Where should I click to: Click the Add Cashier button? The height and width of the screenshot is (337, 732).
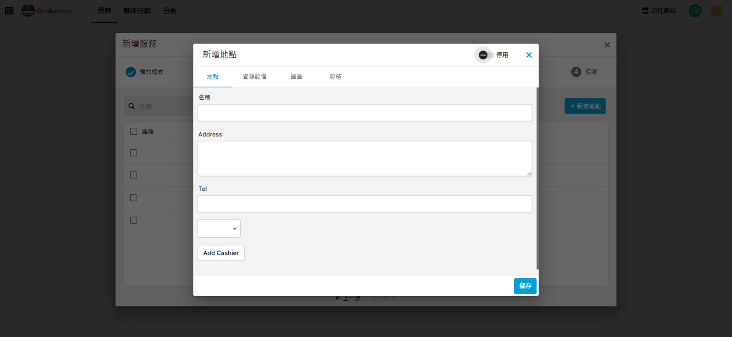click(x=221, y=253)
